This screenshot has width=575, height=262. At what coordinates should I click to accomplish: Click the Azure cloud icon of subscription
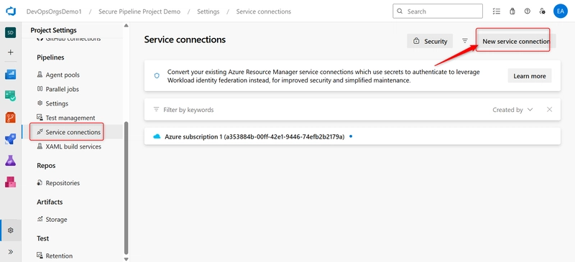(157, 136)
